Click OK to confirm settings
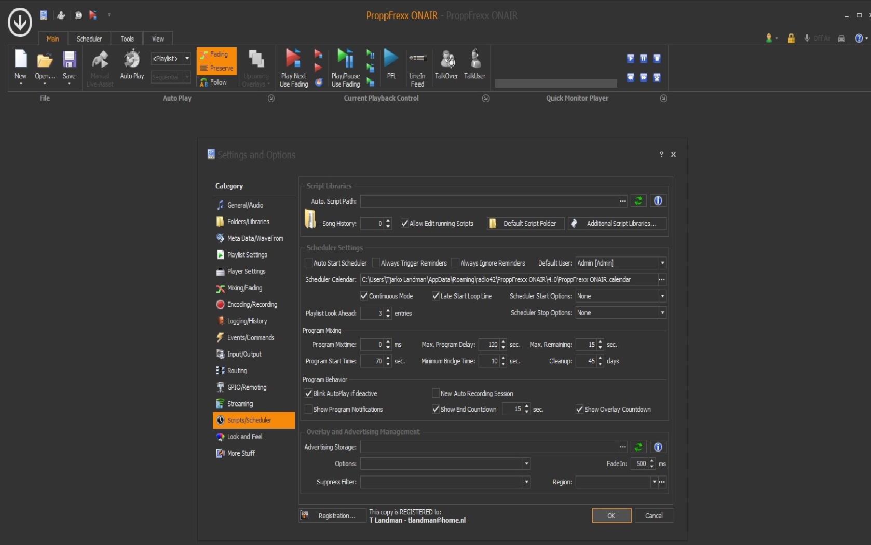The image size is (871, 545). pos(611,515)
